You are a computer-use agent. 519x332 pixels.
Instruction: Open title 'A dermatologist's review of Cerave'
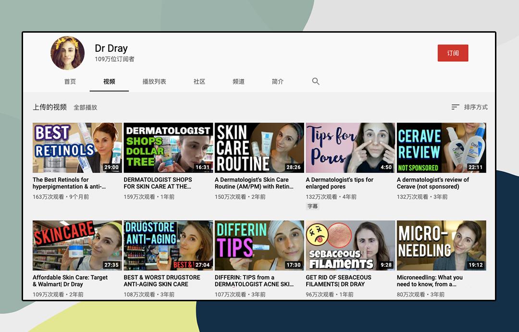coord(433,183)
